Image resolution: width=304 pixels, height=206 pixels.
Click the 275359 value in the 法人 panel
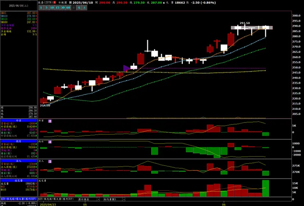point(31,167)
